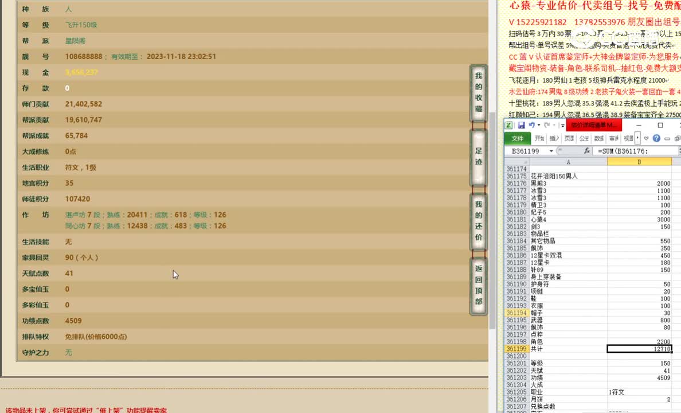Click the Excel logo icon at window top-left

coord(508,125)
